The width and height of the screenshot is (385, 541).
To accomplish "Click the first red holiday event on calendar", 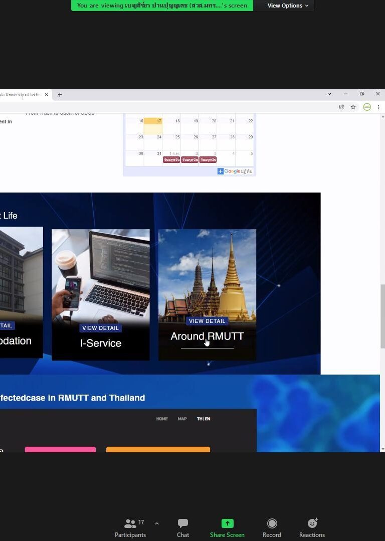I will [171, 160].
